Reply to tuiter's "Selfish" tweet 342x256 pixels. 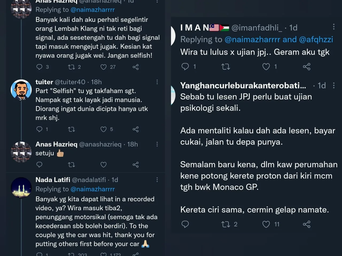click(39, 129)
